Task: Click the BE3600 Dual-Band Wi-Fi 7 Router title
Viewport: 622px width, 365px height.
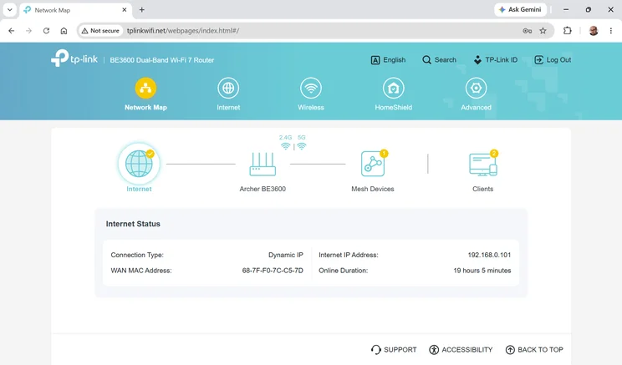Action: click(x=162, y=60)
